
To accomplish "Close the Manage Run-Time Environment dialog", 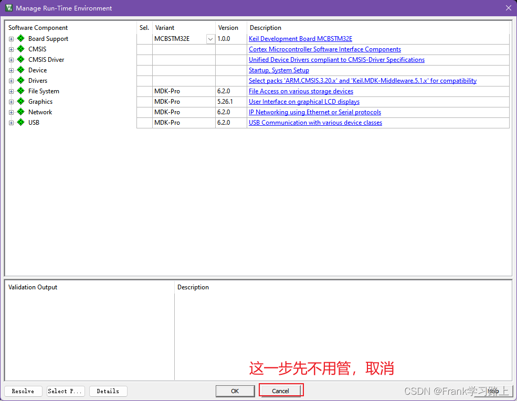I will (x=509, y=8).
